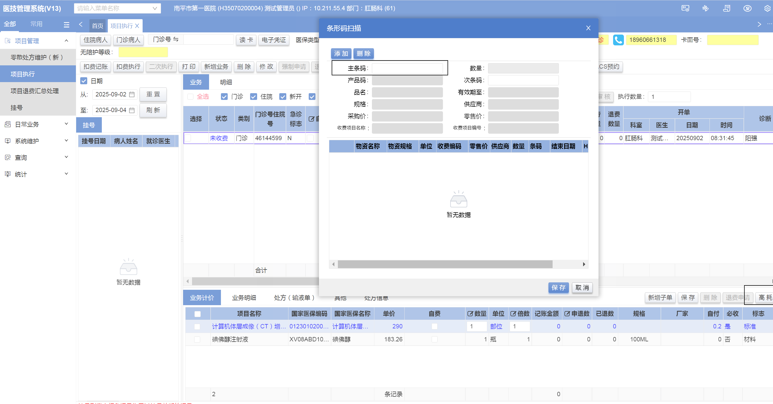Open the bar chart edit icon in the header
Image resolution: width=773 pixels, height=404 pixels.
[x=705, y=8]
